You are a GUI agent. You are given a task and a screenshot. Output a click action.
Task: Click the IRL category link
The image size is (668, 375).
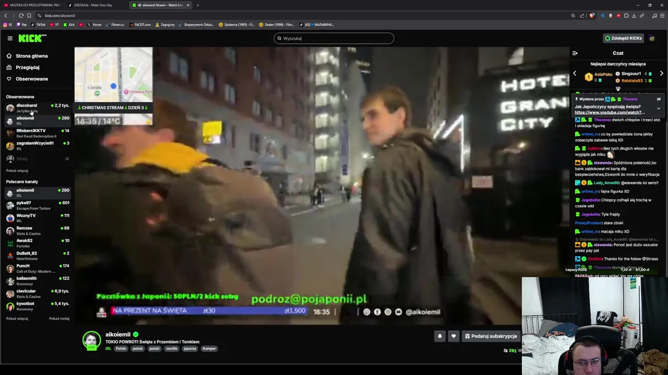pos(108,348)
